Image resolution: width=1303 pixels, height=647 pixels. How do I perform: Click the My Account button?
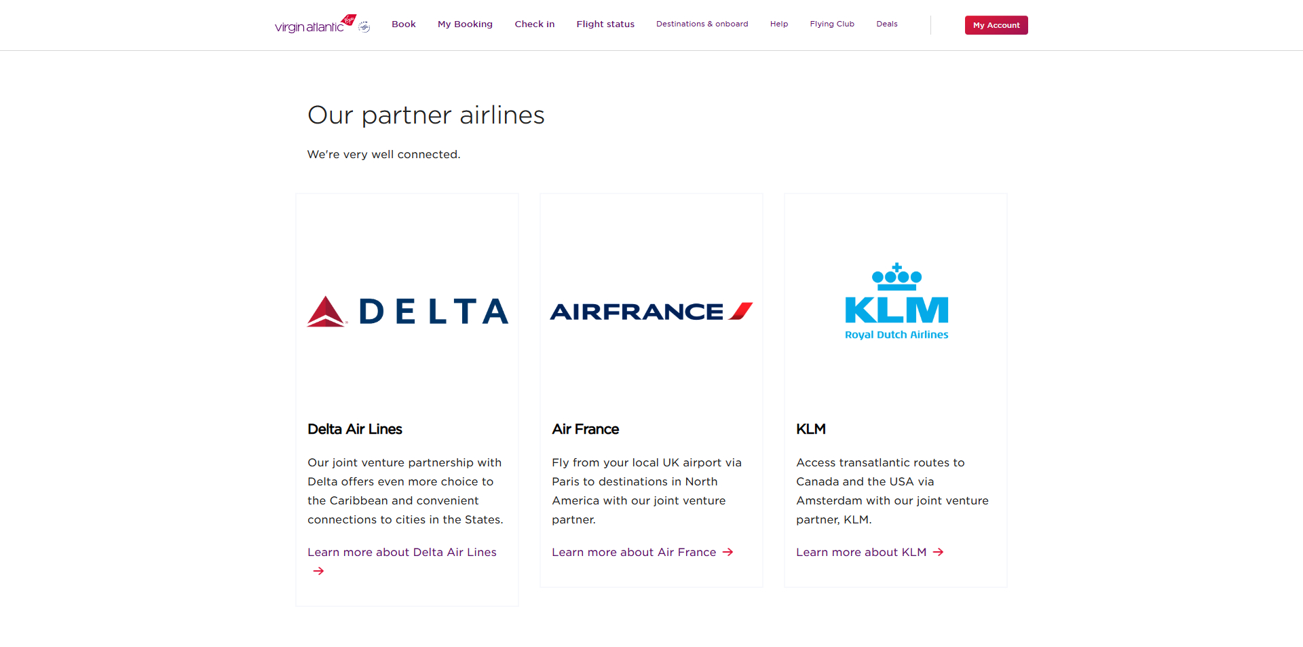click(x=996, y=25)
